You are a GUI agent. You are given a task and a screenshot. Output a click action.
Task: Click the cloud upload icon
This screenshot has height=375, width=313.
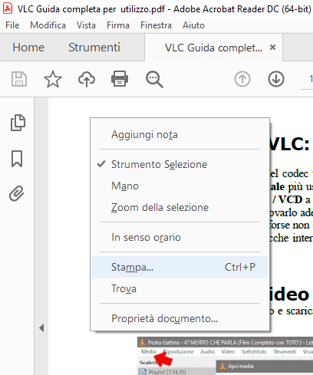87,79
